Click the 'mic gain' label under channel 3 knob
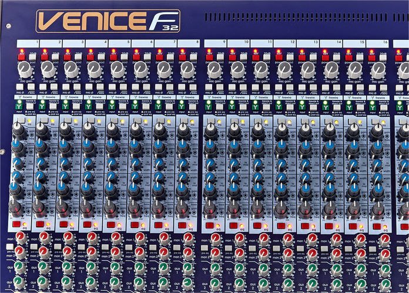Image resolution: width=409 pixels, height=293 pixels. point(72,81)
